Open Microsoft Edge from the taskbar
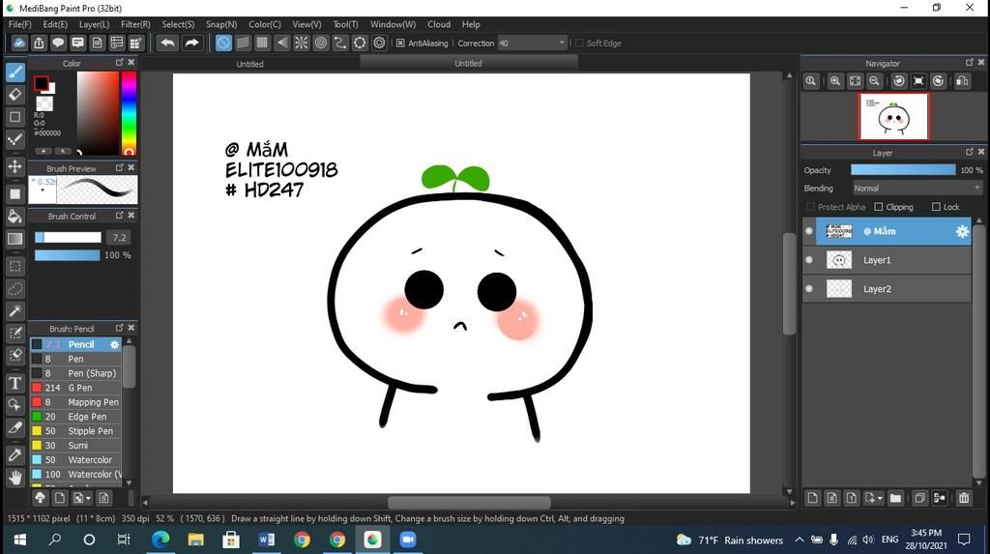The image size is (990, 554). (160, 539)
